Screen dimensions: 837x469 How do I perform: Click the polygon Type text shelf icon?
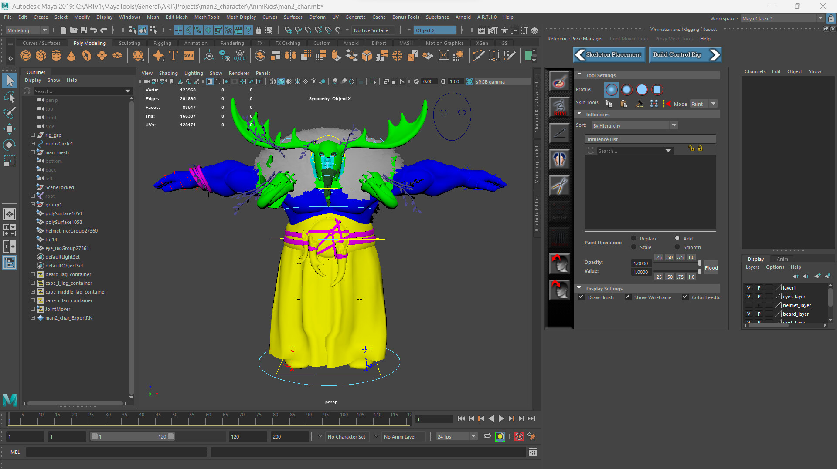point(173,56)
